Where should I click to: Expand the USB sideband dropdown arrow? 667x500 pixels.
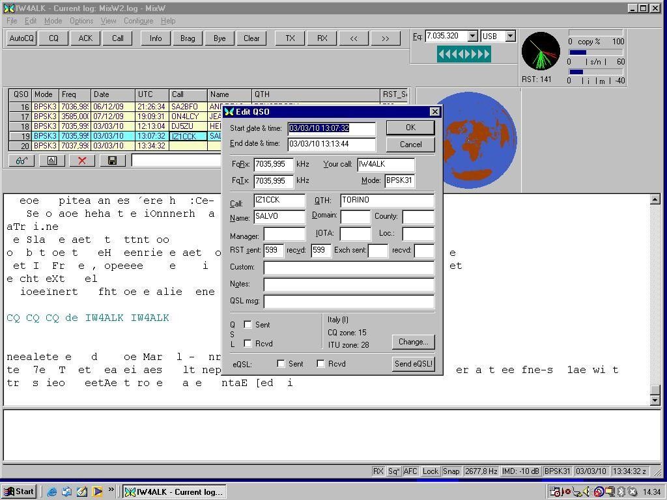click(511, 36)
